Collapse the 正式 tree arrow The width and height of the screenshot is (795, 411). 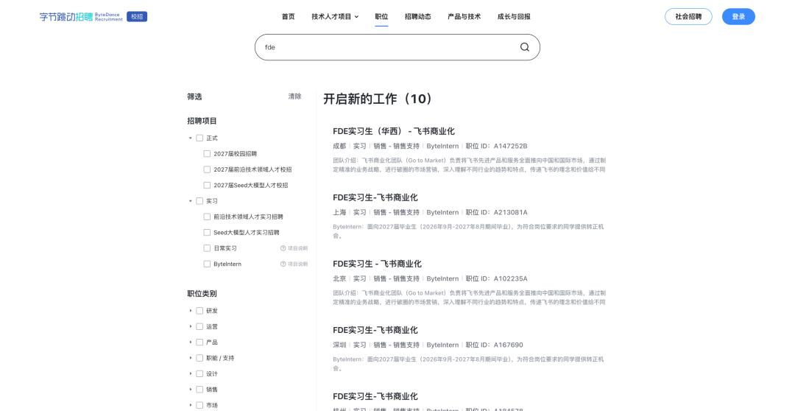[191, 138]
